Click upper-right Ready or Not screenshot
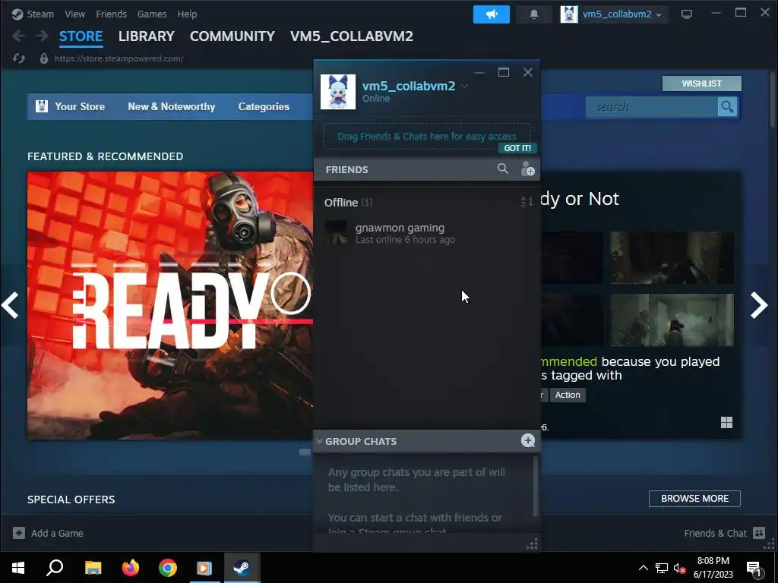The image size is (778, 583). pyautogui.click(x=672, y=257)
